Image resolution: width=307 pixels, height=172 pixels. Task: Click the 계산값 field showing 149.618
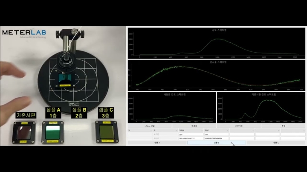point(216,138)
